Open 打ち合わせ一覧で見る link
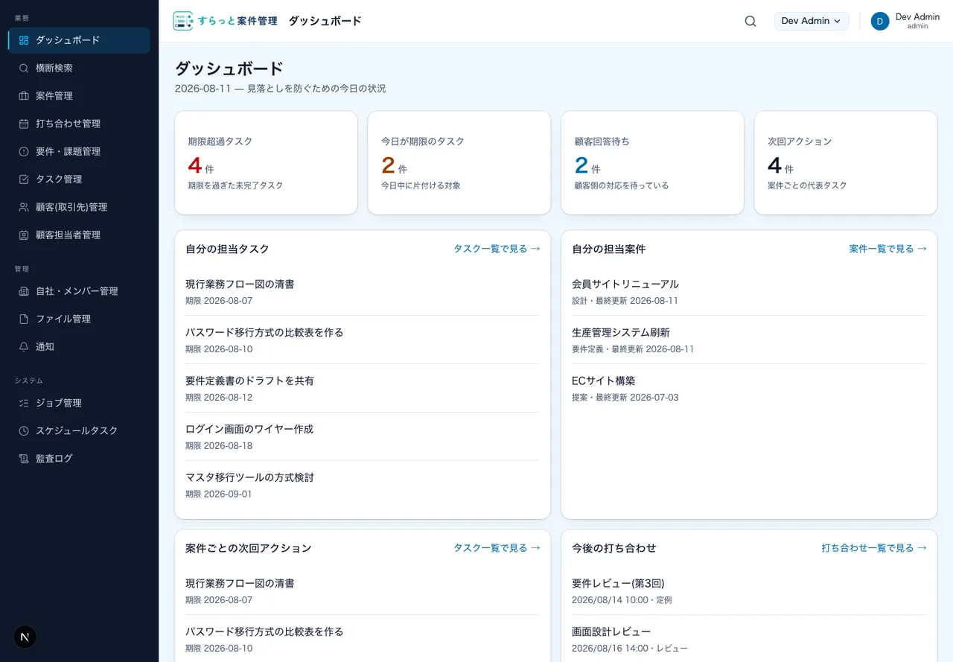Screen dimensions: 953x662 874,548
